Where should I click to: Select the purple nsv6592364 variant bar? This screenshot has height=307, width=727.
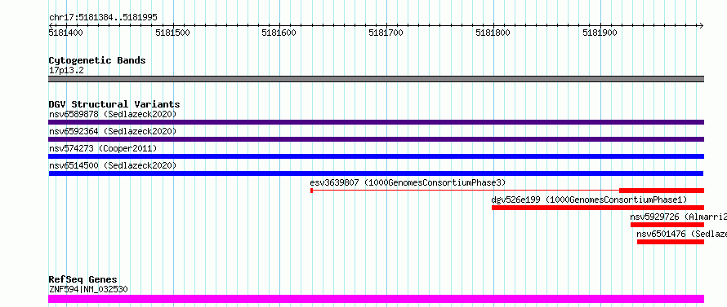pos(376,139)
